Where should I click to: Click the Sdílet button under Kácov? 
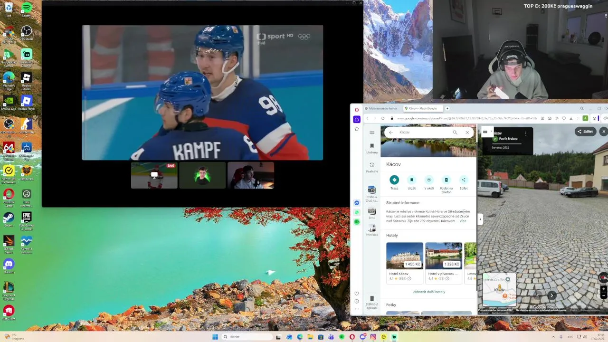(464, 182)
